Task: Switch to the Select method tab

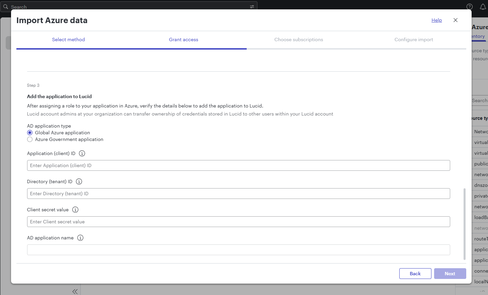Action: pyautogui.click(x=68, y=40)
